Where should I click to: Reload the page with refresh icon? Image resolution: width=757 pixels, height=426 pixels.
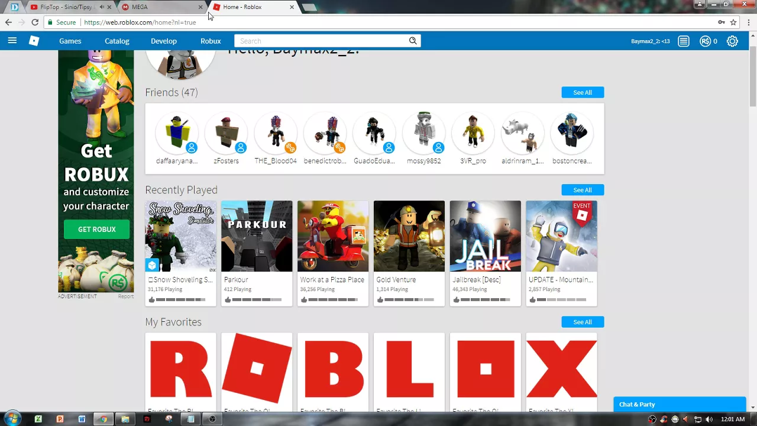click(35, 22)
